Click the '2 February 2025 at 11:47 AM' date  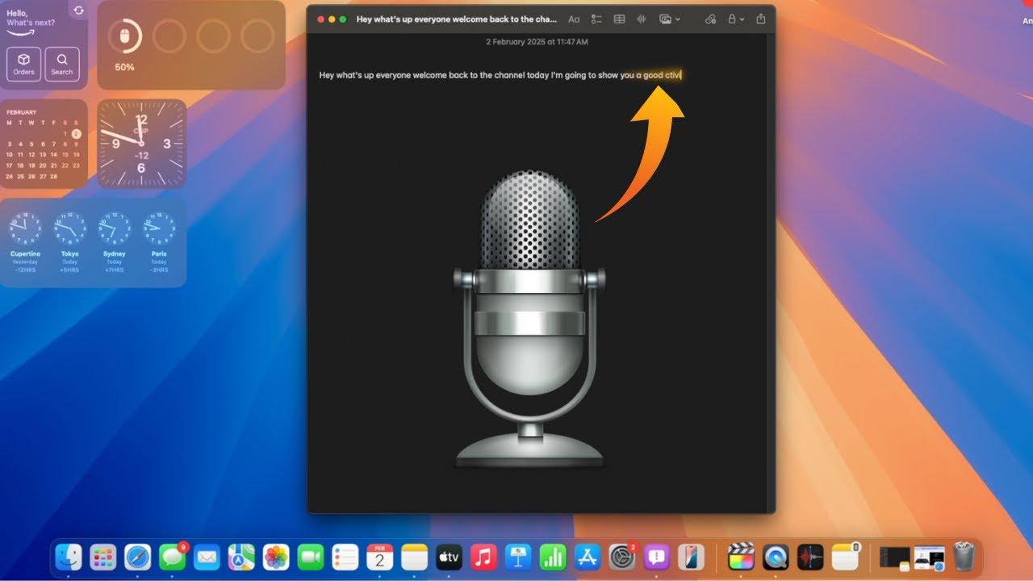[x=537, y=41]
